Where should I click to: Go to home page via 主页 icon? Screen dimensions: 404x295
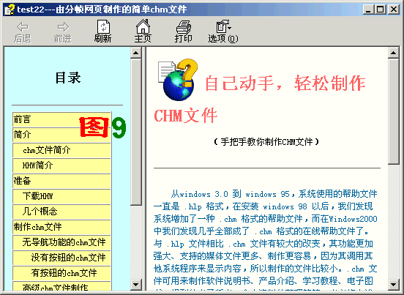[x=143, y=26]
